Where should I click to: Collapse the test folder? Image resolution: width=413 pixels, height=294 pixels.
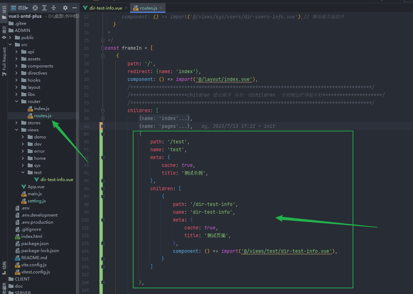[x=23, y=173]
